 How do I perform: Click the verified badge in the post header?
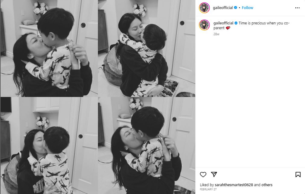pos(235,8)
